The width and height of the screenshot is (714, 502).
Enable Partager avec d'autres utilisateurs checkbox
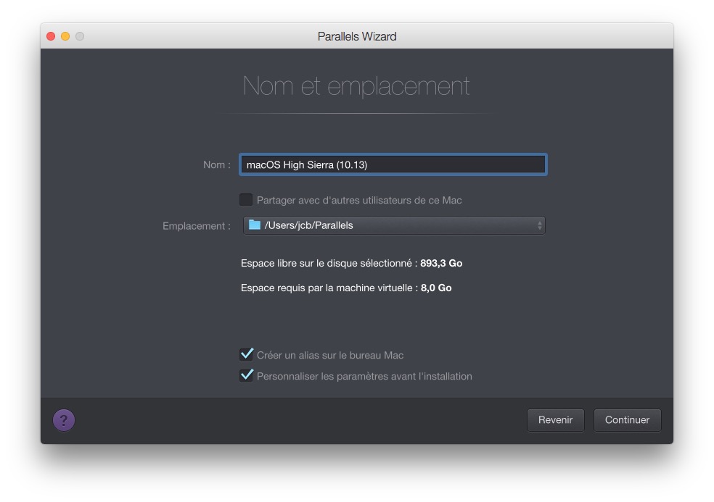point(246,200)
